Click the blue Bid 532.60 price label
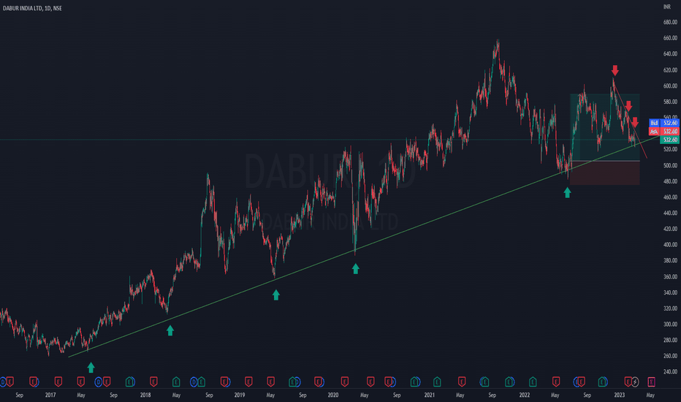This screenshot has height=402, width=681. click(663, 123)
